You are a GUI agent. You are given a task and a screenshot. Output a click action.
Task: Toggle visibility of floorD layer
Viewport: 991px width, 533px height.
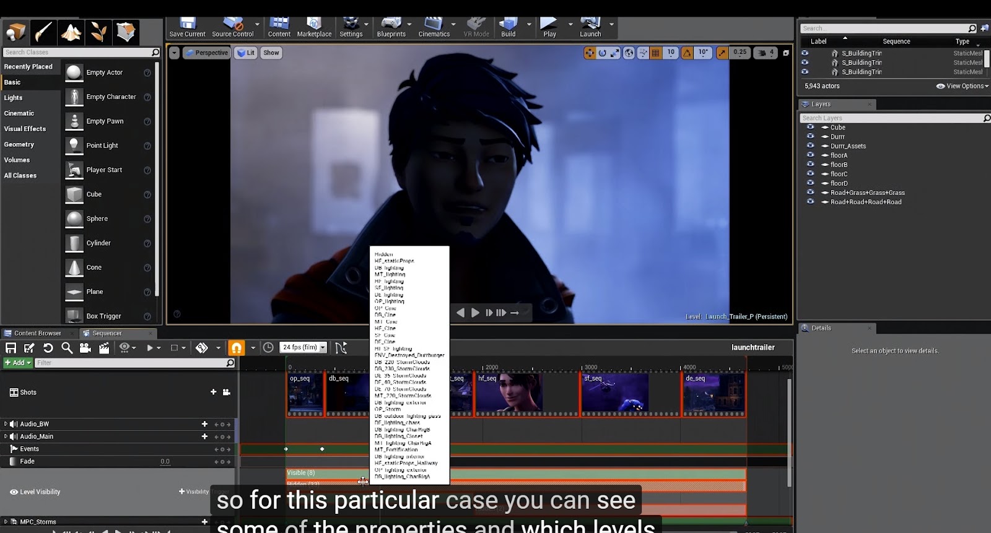[810, 183]
